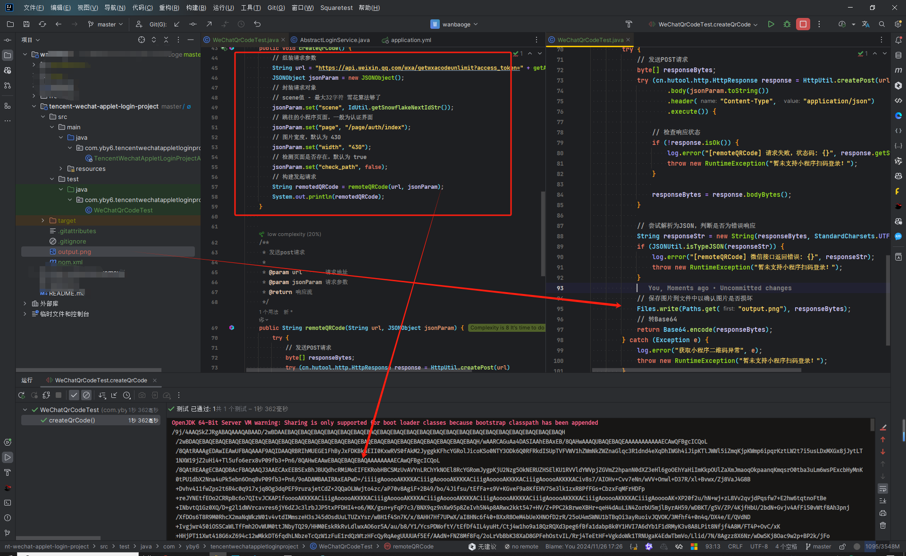Expand the target folder
Screen dimensions: 906x556
point(43,220)
